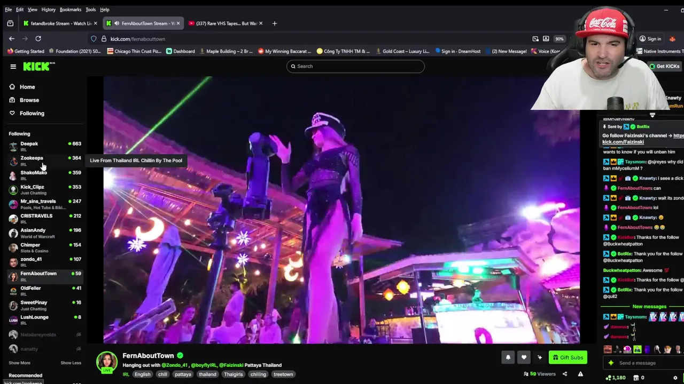Select the pattaya tag
This screenshot has width=684, height=384.
[x=183, y=374]
